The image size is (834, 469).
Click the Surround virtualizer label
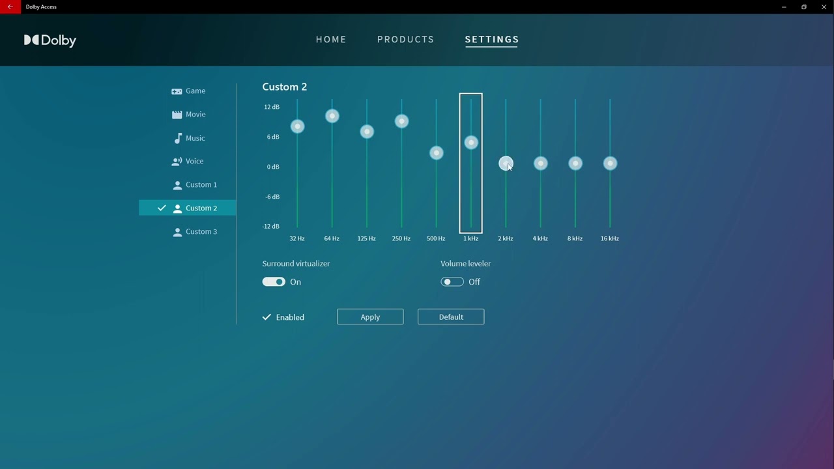tap(296, 263)
